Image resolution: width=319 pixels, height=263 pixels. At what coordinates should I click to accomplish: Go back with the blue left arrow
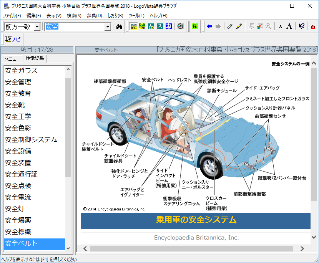coord(209,26)
